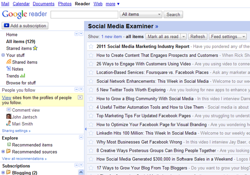Minimize the People you follow section

coord(77,89)
